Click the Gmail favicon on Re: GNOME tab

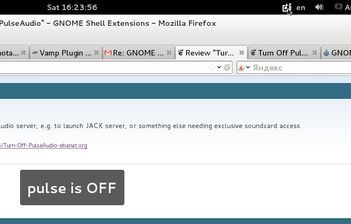tap(108, 53)
